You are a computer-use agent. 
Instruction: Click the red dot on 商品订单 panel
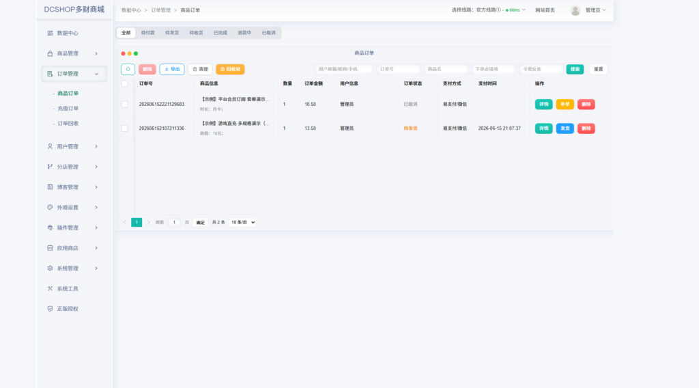[123, 53]
